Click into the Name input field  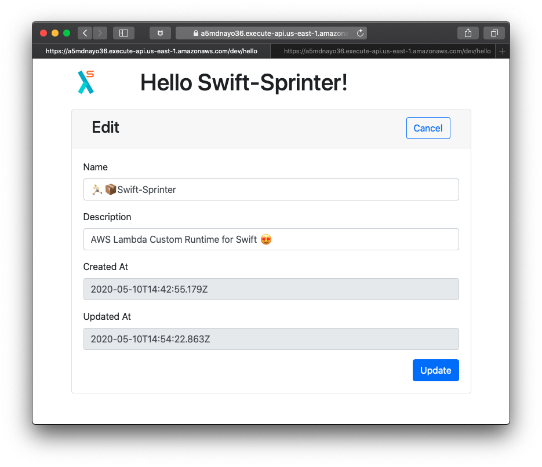click(271, 189)
